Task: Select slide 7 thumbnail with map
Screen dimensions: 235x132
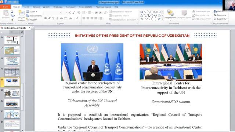Action: pyautogui.click(x=12, y=50)
